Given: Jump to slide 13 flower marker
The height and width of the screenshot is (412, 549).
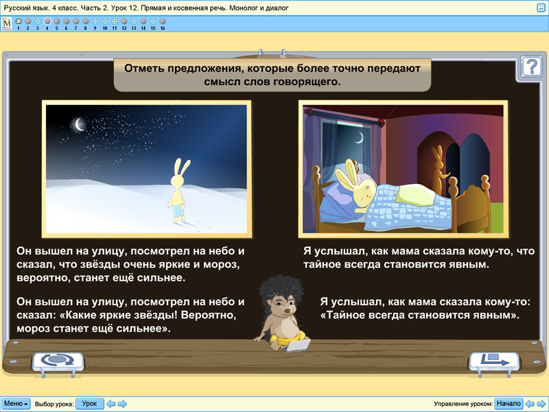Looking at the screenshot, I should tap(134, 21).
